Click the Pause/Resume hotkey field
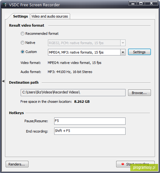Screen dimensions: 160x173 point(90,121)
